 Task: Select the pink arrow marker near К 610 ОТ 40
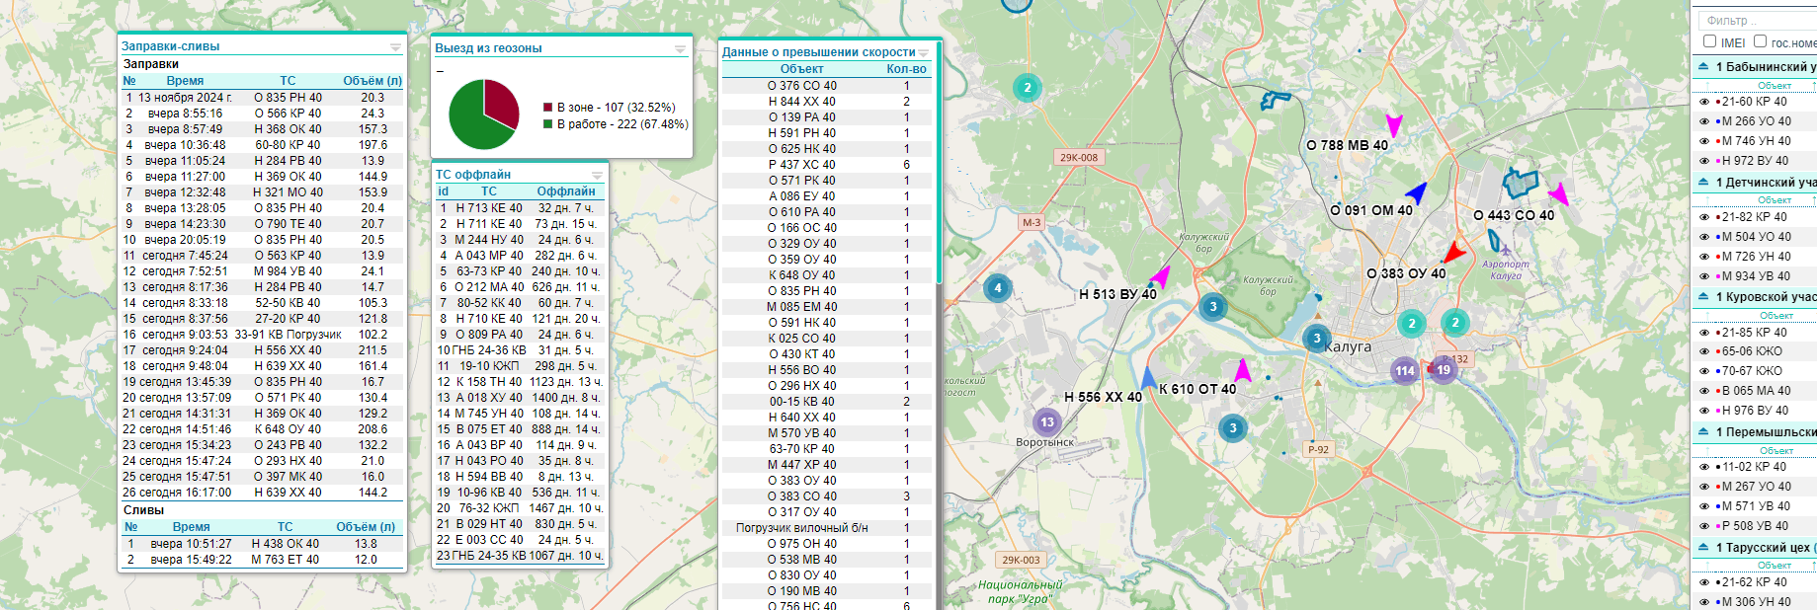click(1243, 371)
